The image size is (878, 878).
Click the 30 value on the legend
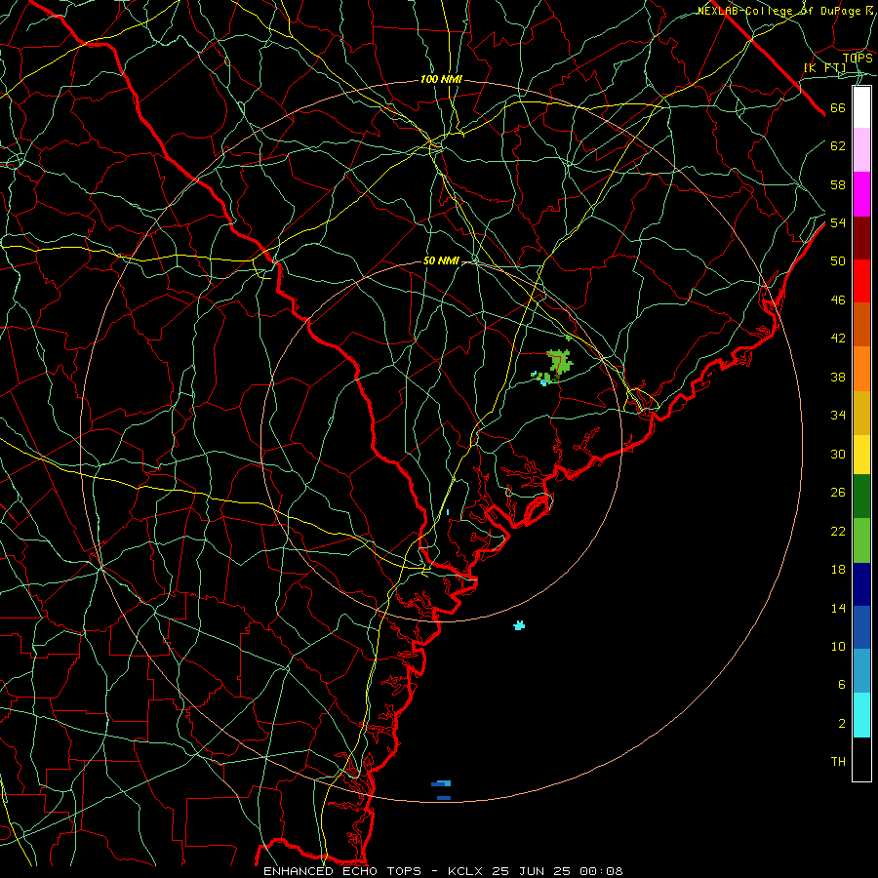[x=838, y=454]
